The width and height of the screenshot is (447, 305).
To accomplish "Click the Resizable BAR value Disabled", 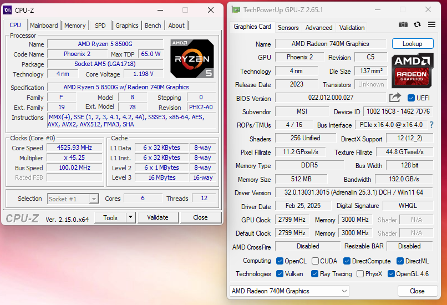I will point(409,246).
